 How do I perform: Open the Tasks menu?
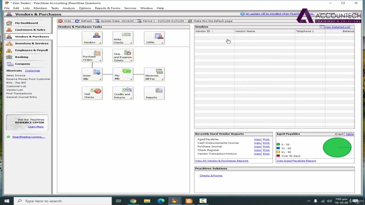tap(55, 8)
